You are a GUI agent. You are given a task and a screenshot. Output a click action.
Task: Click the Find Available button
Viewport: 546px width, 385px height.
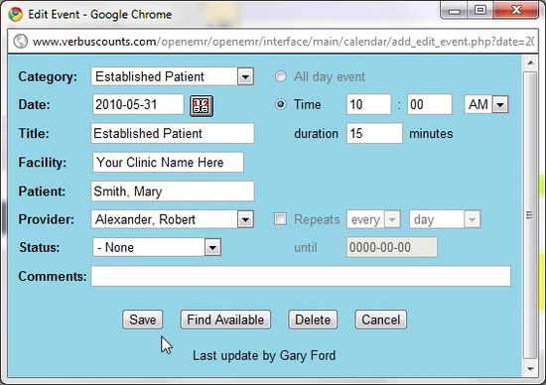(x=225, y=320)
